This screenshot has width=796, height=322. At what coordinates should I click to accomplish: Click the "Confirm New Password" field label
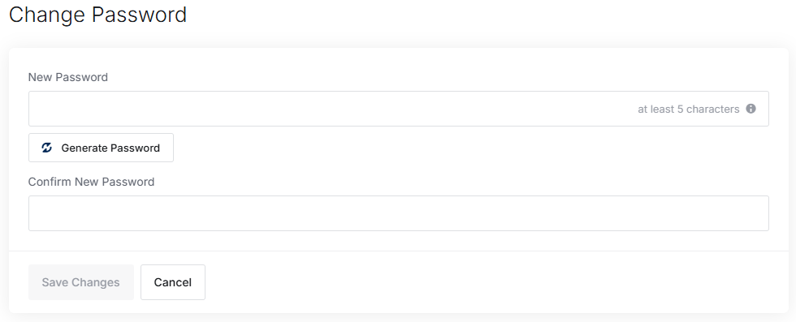91,182
